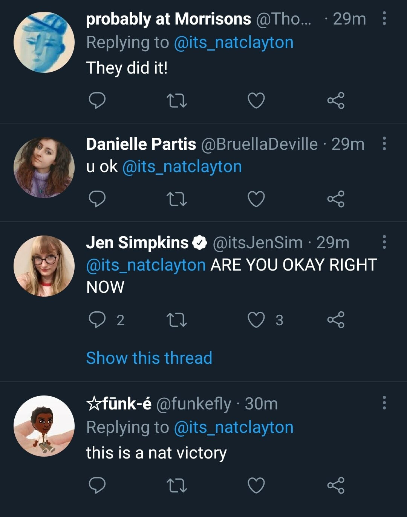
Task: Open more options on Danielle Partis's tweet
Action: pos(384,144)
